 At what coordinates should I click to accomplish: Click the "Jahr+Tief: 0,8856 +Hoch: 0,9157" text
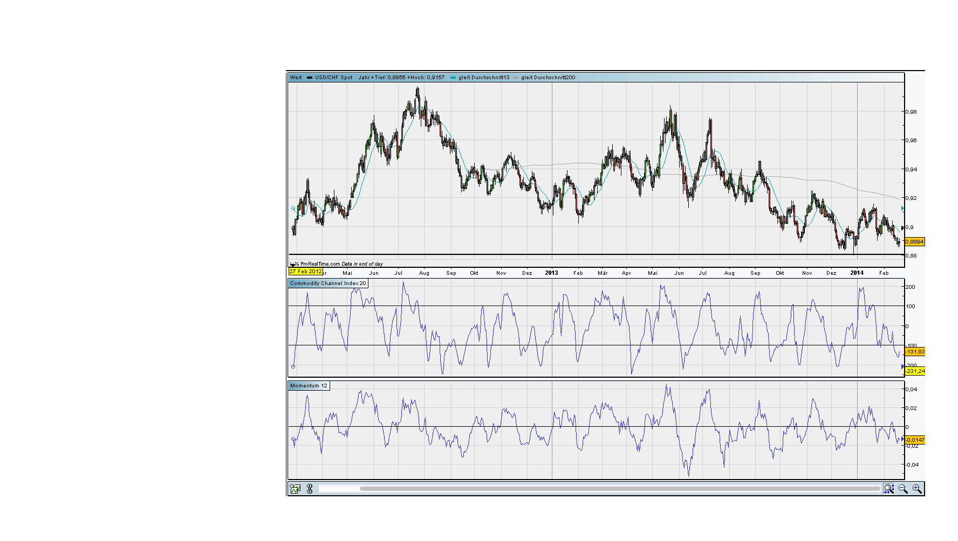pos(401,78)
